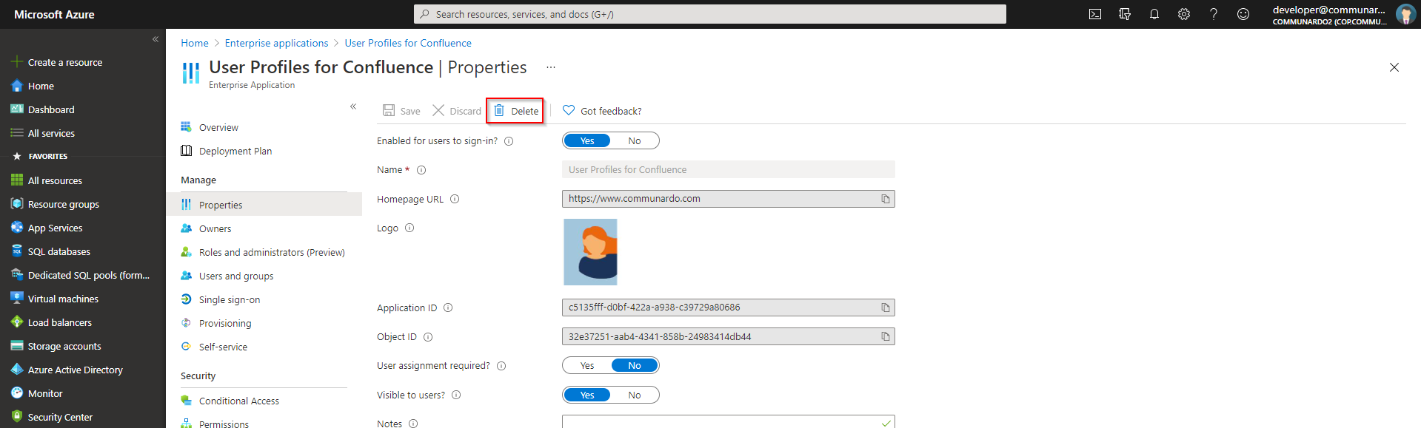Open the feedback smiley icon

[x=1243, y=14]
